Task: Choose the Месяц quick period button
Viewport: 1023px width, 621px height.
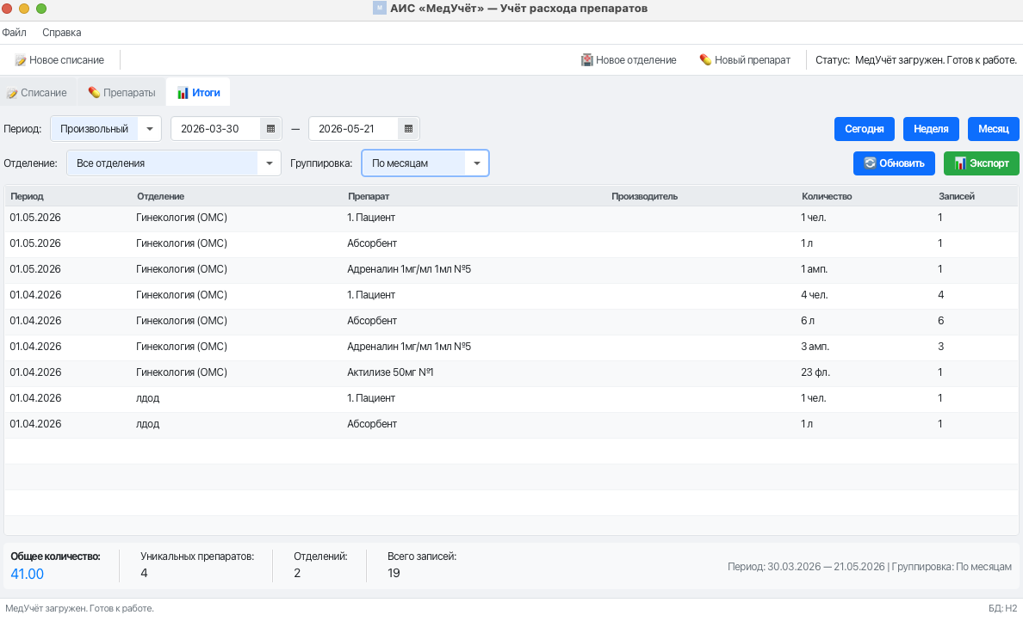Action: [x=994, y=129]
